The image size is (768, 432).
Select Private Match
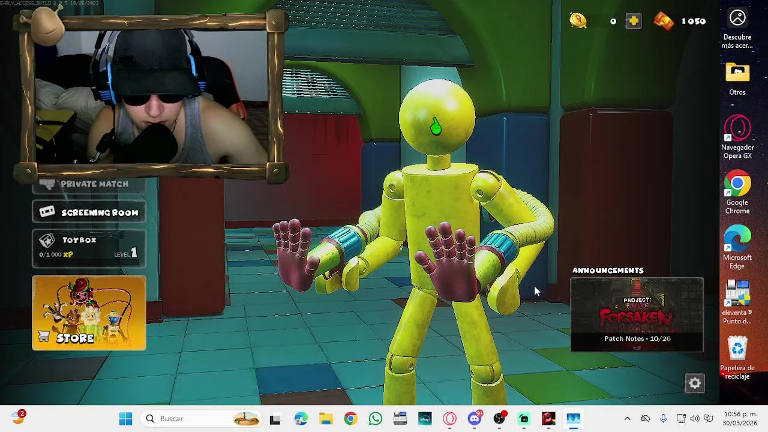coord(89,185)
